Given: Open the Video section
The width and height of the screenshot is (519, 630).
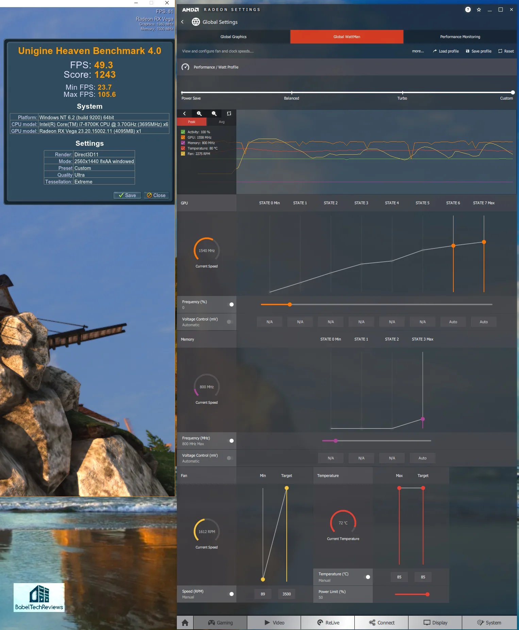Looking at the screenshot, I should tap(274, 623).
